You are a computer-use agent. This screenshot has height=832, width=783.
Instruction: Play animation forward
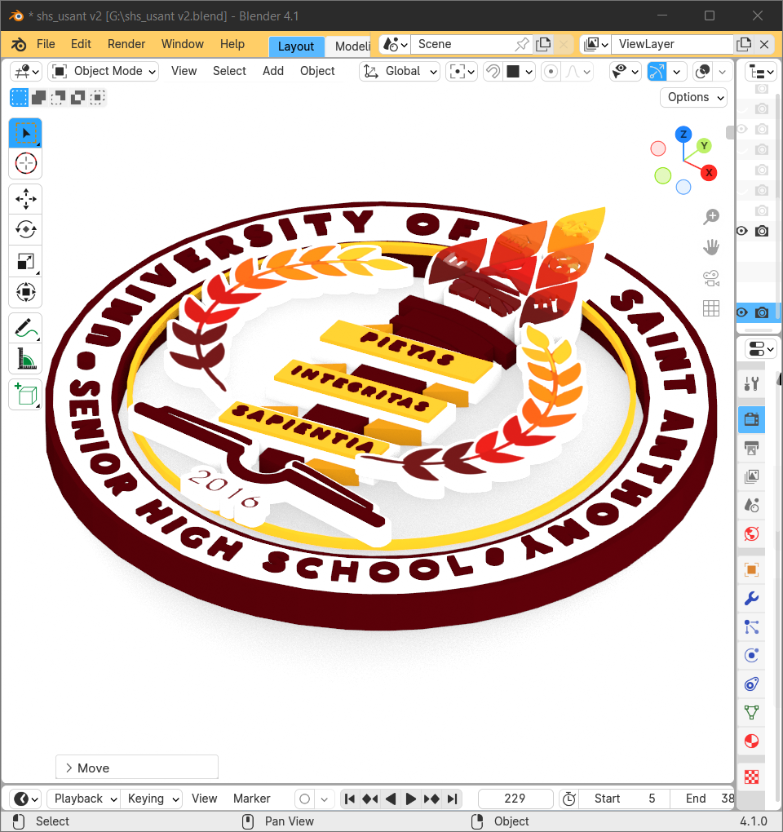[410, 799]
